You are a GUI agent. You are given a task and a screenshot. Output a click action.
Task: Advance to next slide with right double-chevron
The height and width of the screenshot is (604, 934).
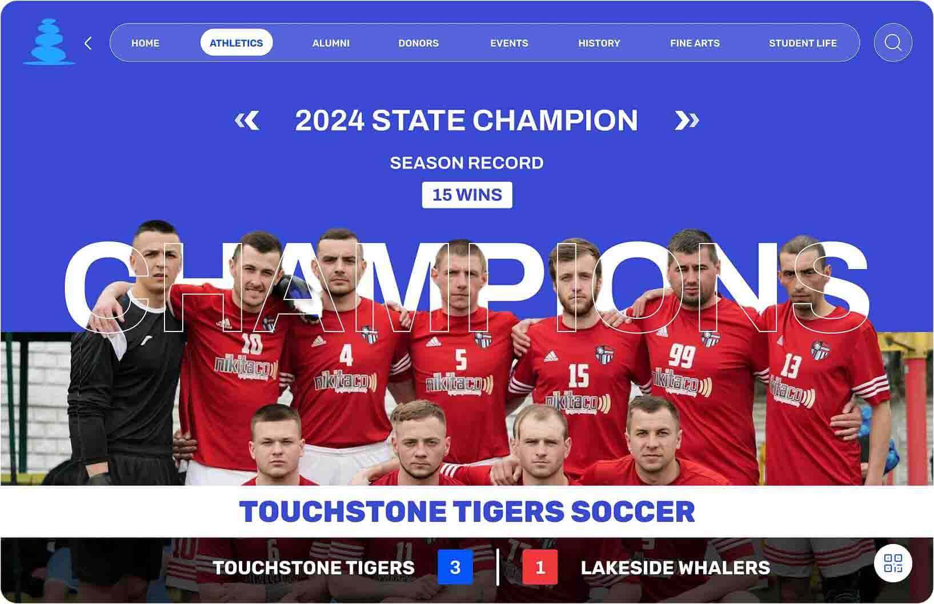click(x=687, y=121)
